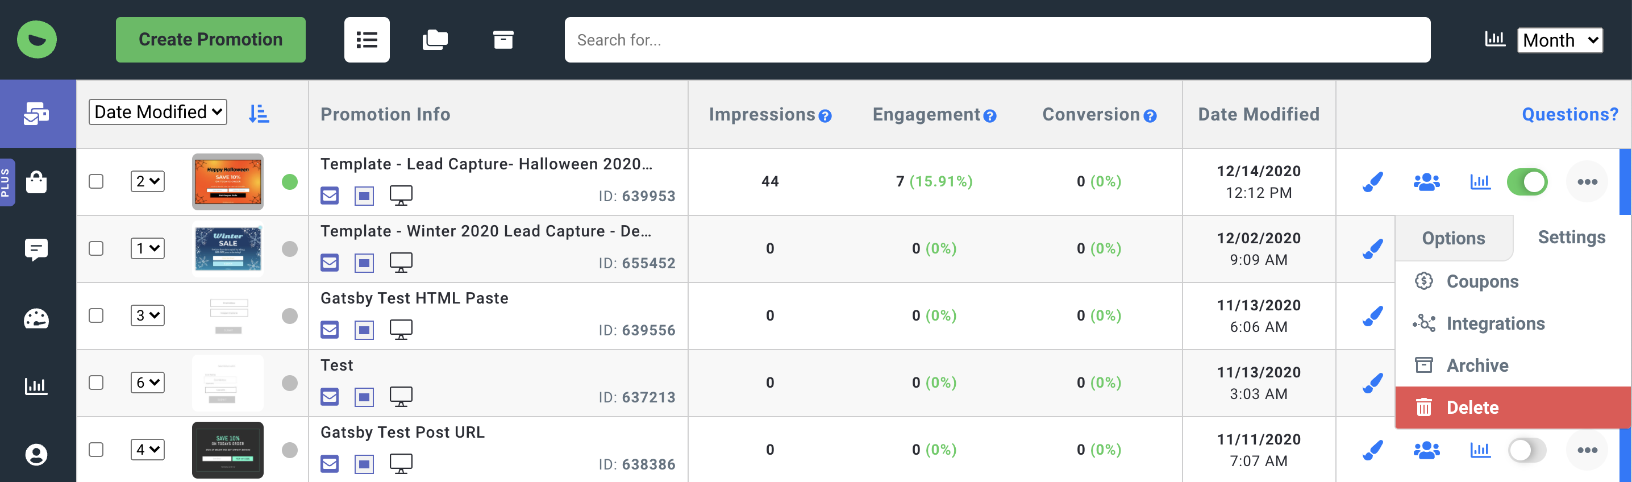
Task: Open the folders icon in top bar
Action: tap(435, 40)
